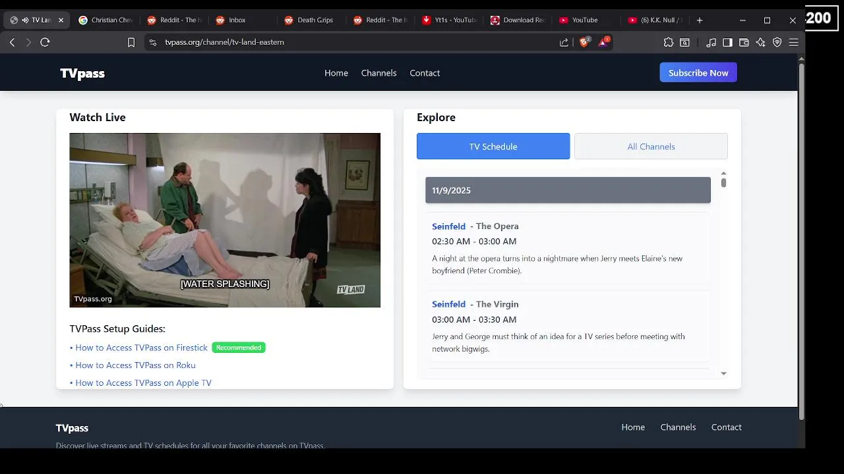Click the screenshot/capture toolbar icon
Image resolution: width=844 pixels, height=474 pixels.
685,42
